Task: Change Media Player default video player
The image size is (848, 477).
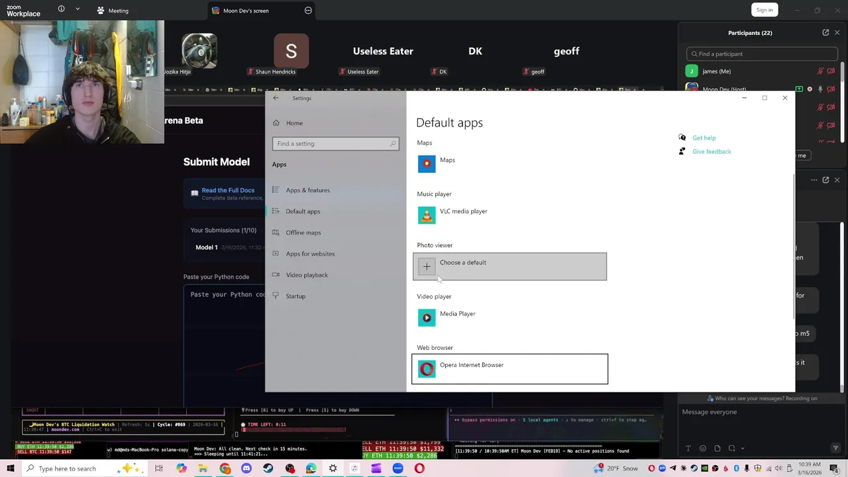Action: (509, 317)
